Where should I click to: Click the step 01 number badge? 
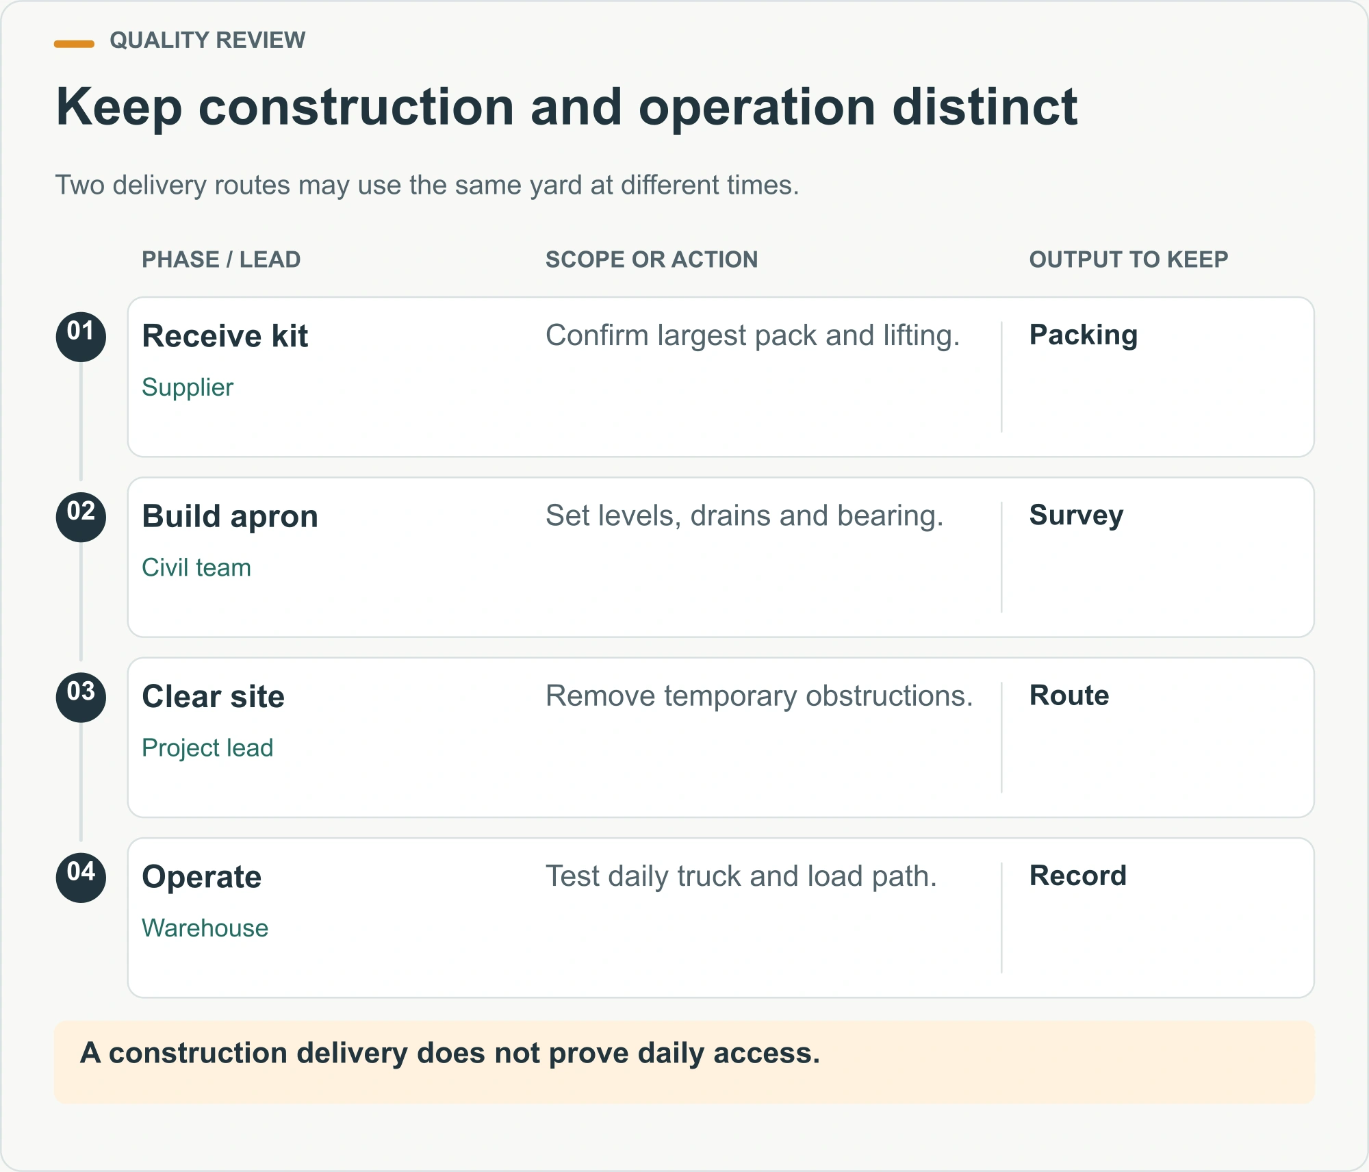click(x=81, y=337)
